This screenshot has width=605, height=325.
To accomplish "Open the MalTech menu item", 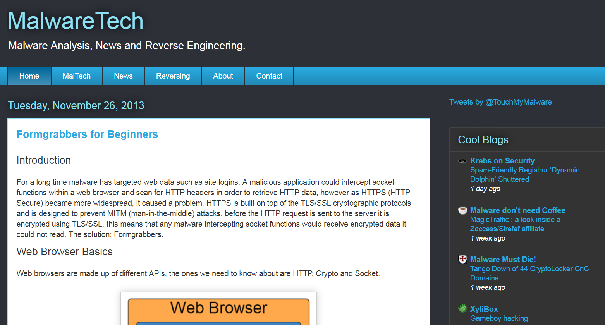I will point(77,76).
